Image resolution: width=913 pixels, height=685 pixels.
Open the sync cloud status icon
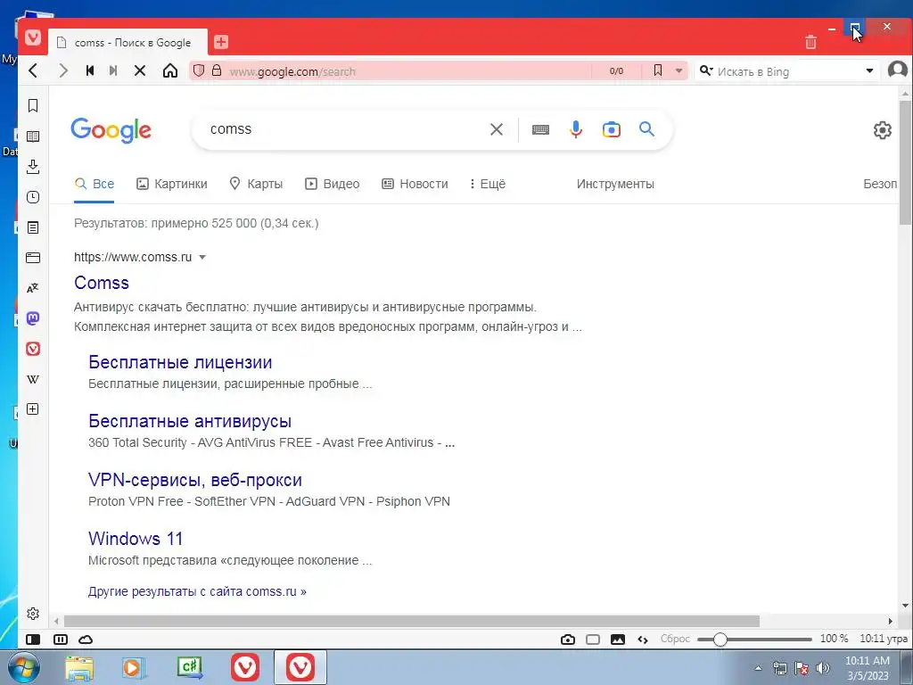[x=86, y=640]
